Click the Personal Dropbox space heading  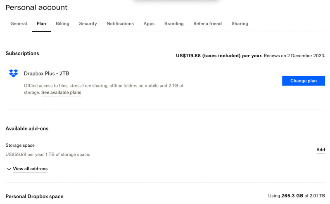point(34,197)
